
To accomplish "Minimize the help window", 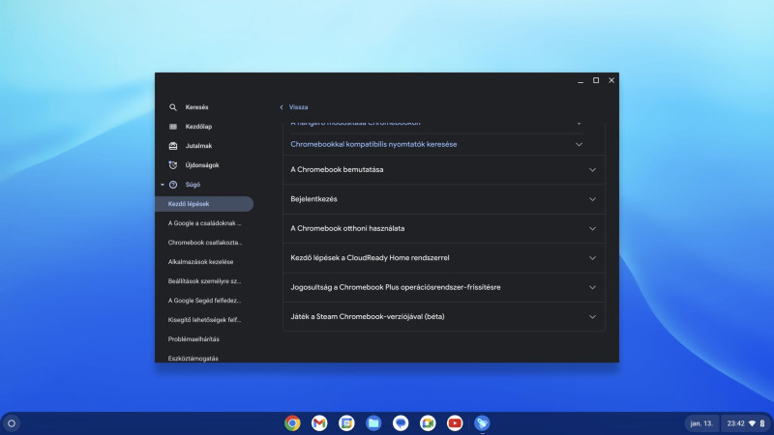I will pos(580,80).
